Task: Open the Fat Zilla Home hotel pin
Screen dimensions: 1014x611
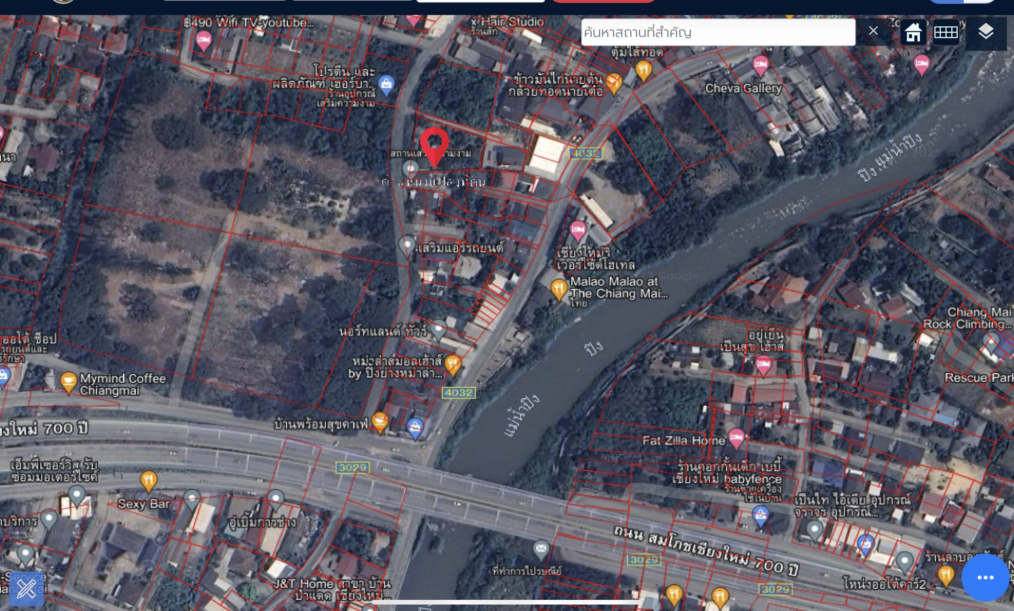Action: pyautogui.click(x=736, y=439)
